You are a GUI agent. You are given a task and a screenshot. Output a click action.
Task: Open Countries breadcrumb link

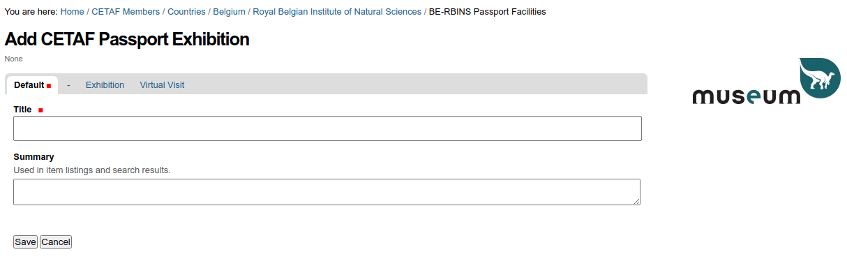coord(186,12)
